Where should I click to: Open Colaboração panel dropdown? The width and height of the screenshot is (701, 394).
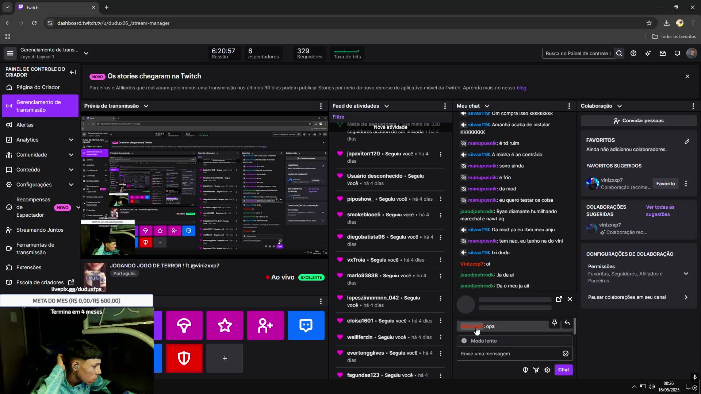[x=620, y=106]
